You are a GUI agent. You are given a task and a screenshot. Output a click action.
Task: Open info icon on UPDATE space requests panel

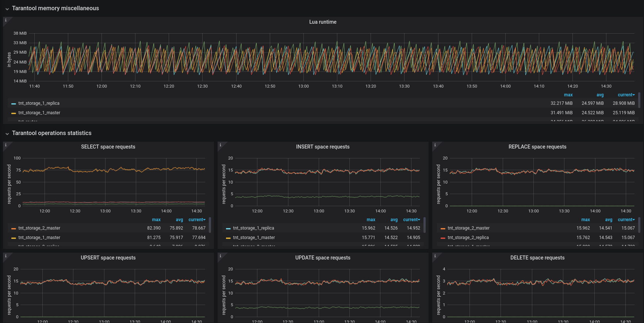point(220,256)
